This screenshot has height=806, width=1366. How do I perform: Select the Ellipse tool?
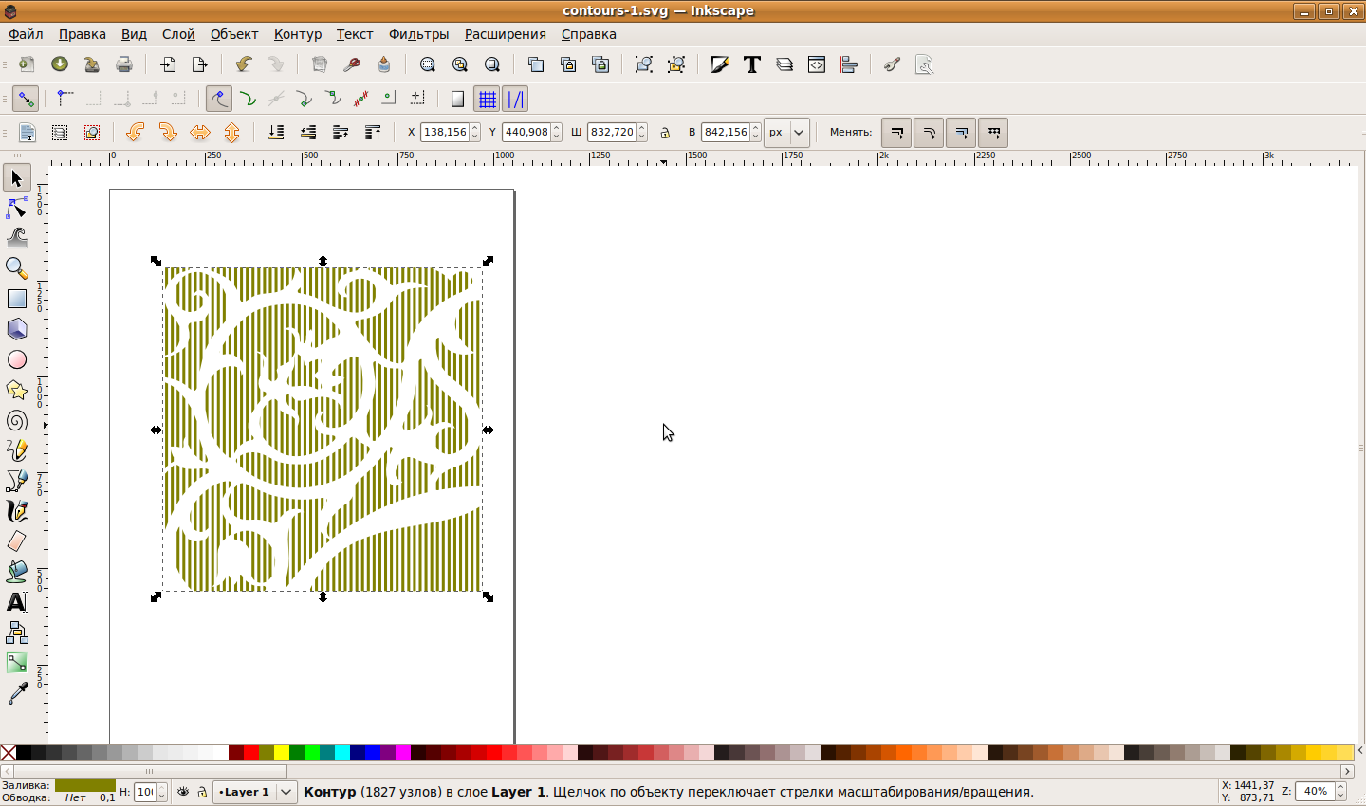tap(17, 359)
